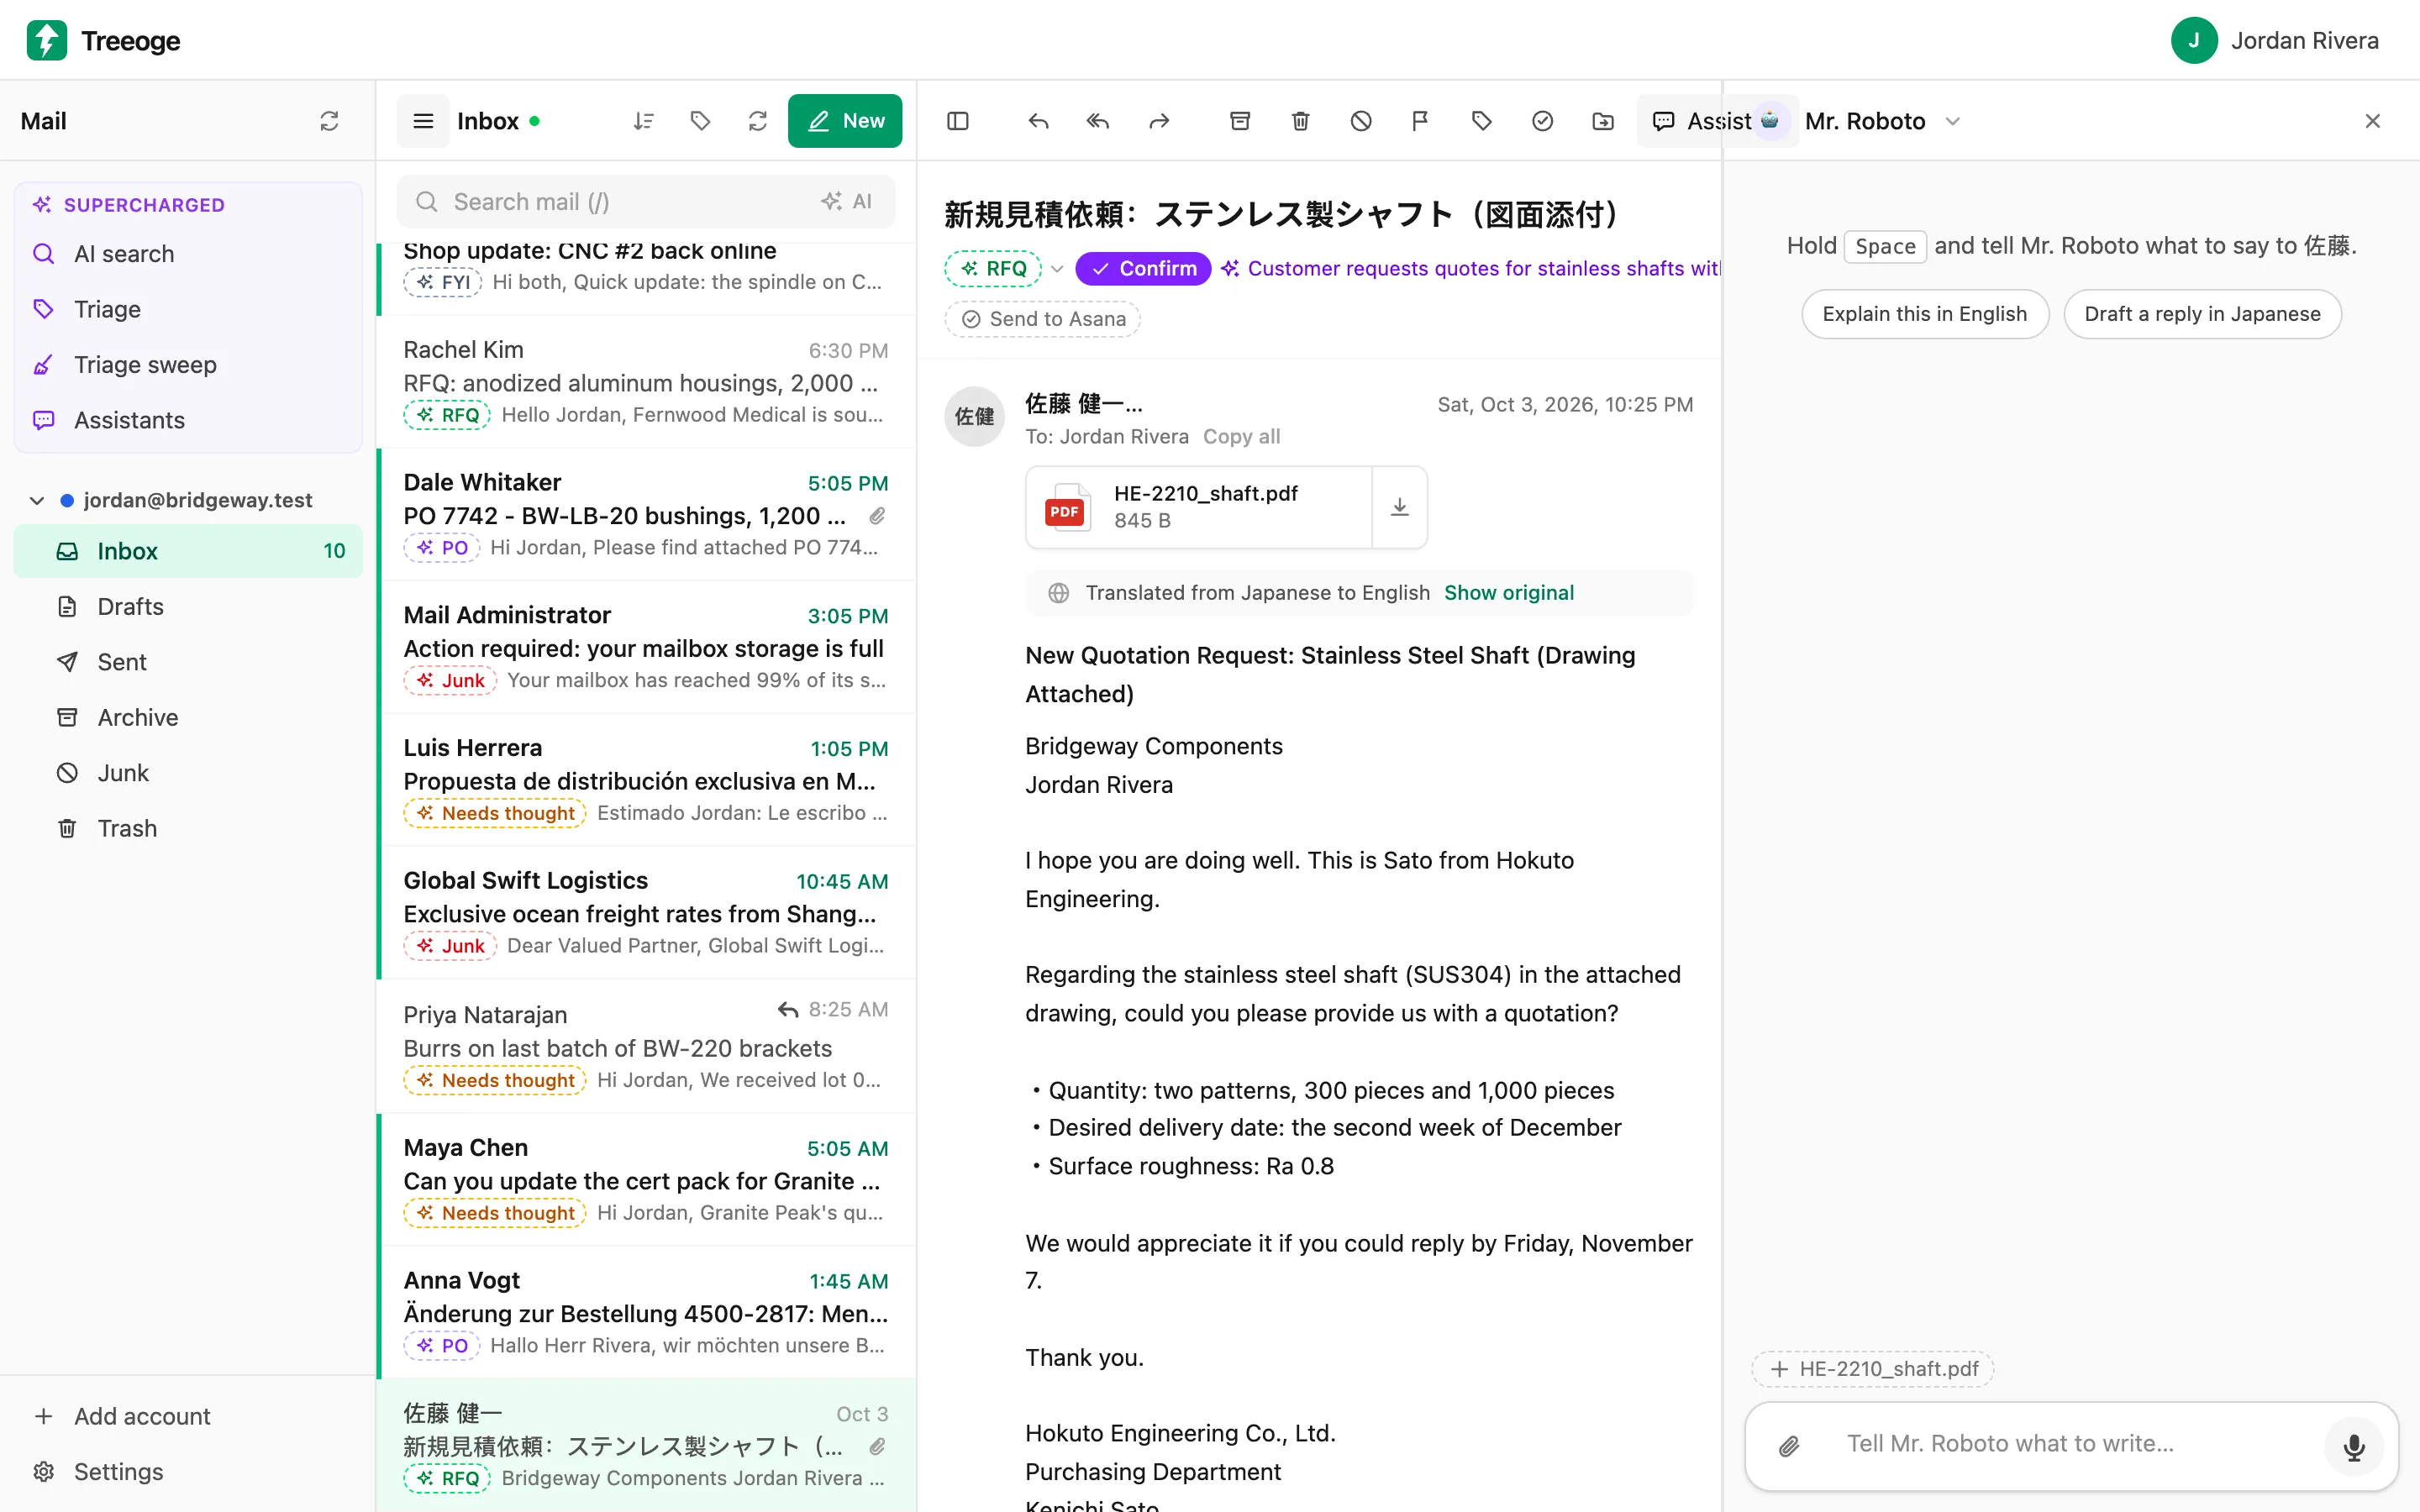The image size is (2420, 1512).
Task: Open the Drafts folder
Action: (188, 606)
